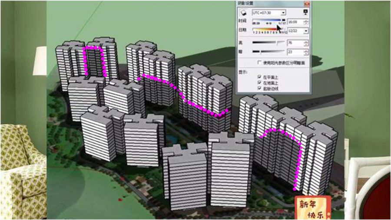
Task: Open the UTC +07:30 time zone dropdown
Action: pyautogui.click(x=269, y=13)
